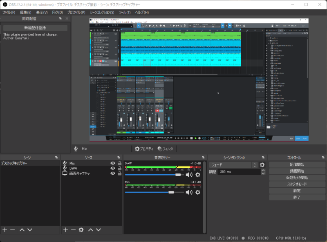Open the ツール(T) menu
Screen dimensions: 327x242
(125, 13)
